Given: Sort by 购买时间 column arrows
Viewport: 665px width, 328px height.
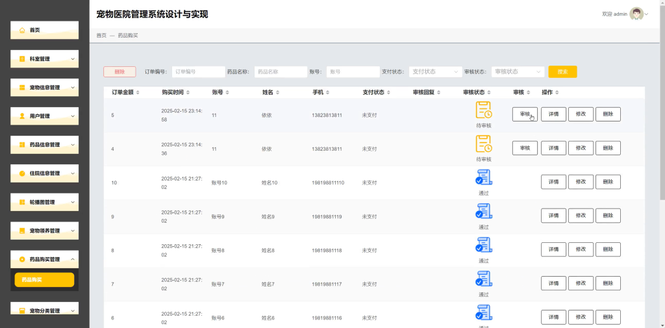Looking at the screenshot, I should [x=188, y=92].
